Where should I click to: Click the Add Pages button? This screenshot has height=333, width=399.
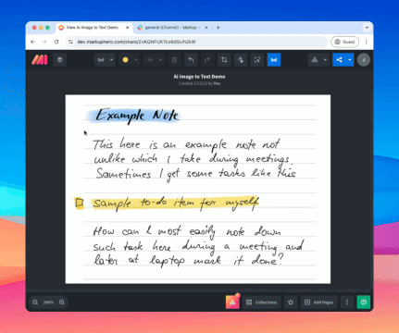click(318, 302)
